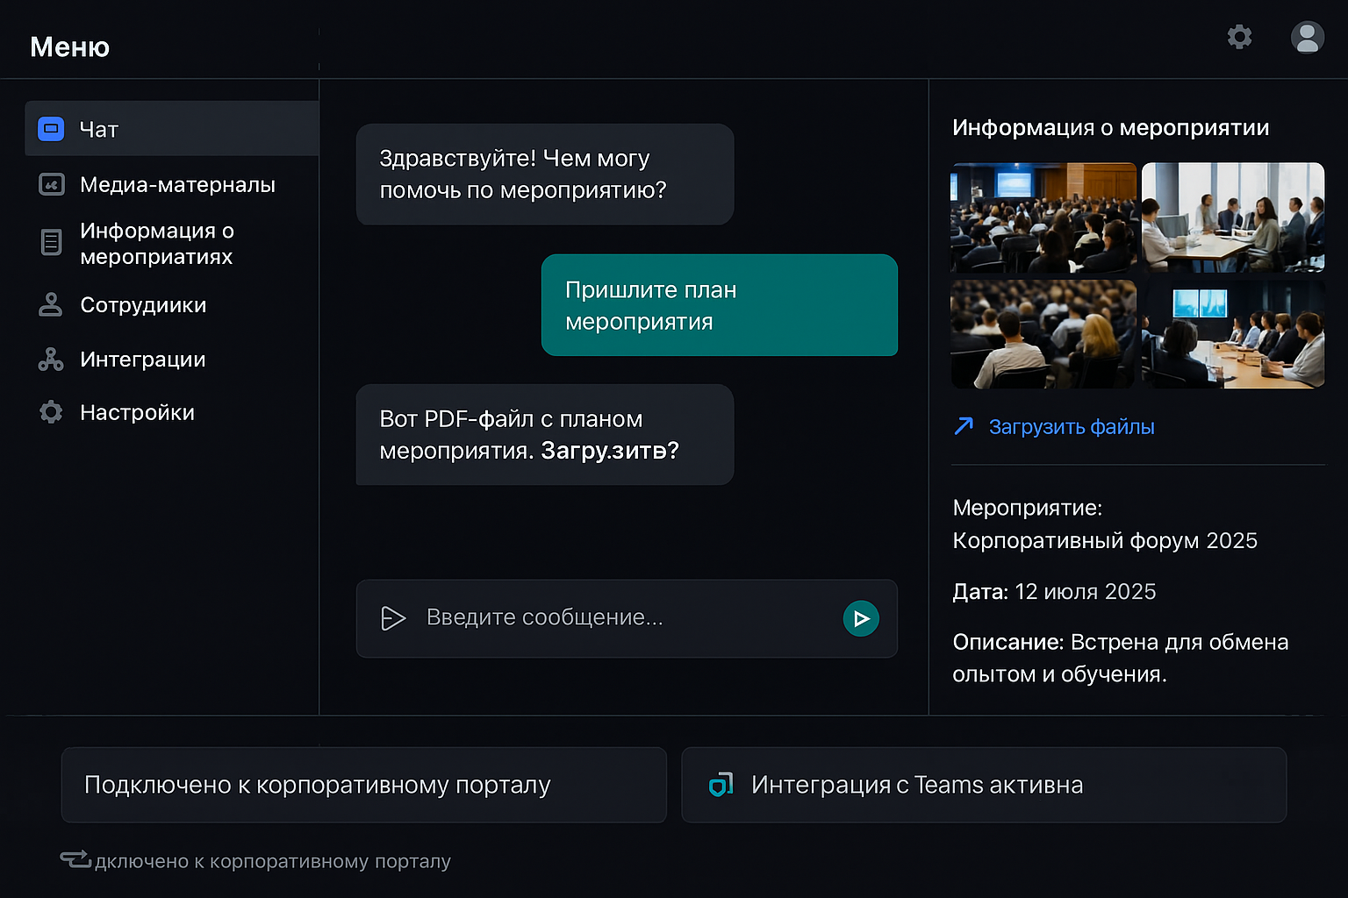Click the Интеграция с Teams активна button
1348x898 pixels.
tap(983, 785)
